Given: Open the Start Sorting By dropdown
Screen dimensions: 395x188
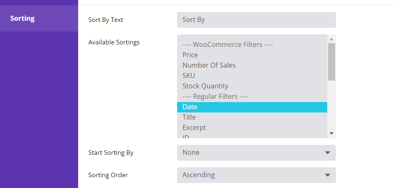Looking at the screenshot, I should (x=256, y=153).
